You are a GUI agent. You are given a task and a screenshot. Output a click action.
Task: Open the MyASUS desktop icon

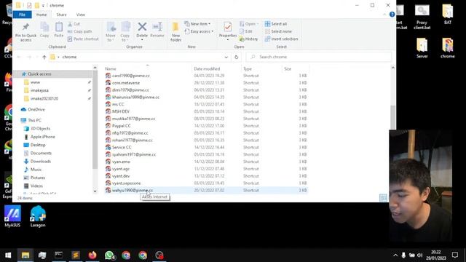(12, 217)
